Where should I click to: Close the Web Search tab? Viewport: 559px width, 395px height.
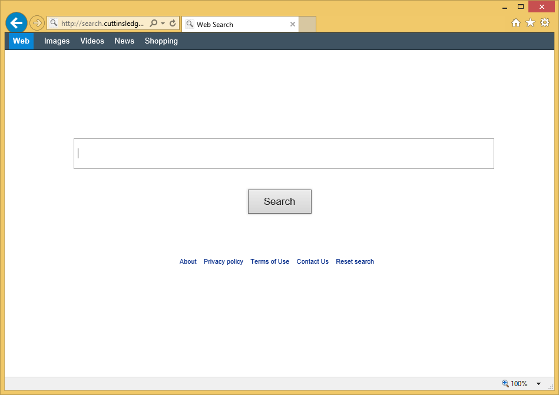(293, 24)
